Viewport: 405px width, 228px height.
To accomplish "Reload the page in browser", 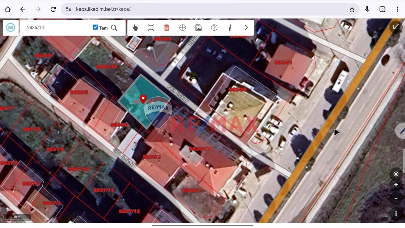I will [x=53, y=9].
